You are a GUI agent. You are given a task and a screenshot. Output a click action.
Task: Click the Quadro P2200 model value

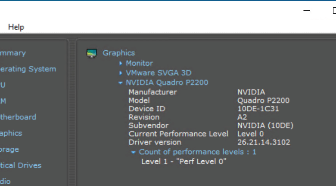click(263, 101)
